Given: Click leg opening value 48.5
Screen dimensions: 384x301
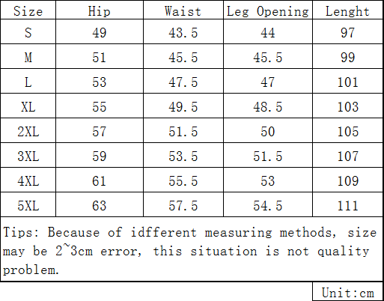Looking at the screenshot, I should [267, 106].
